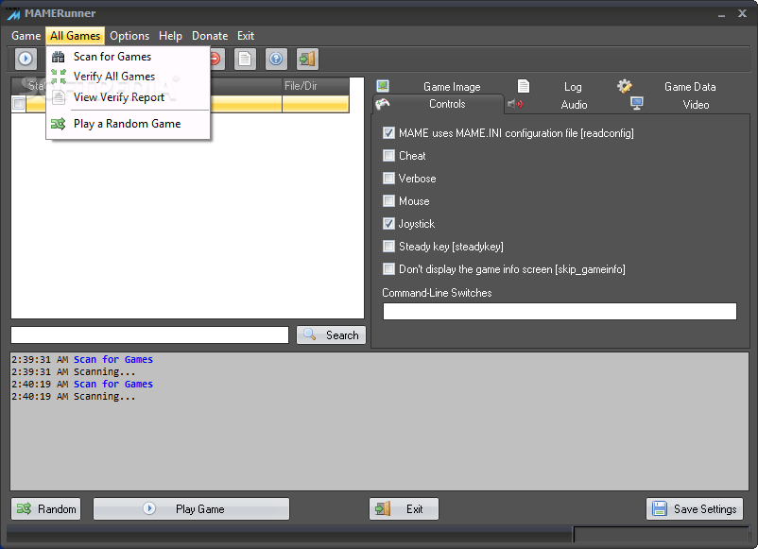Tick the checkbox in the highlighted game row
The width and height of the screenshot is (758, 549).
point(18,104)
